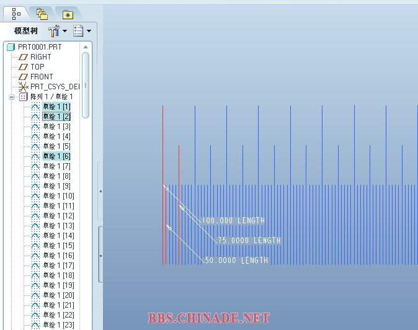Click the 75.0000 LENGTH dimension label
The image size is (418, 330).
coord(249,241)
